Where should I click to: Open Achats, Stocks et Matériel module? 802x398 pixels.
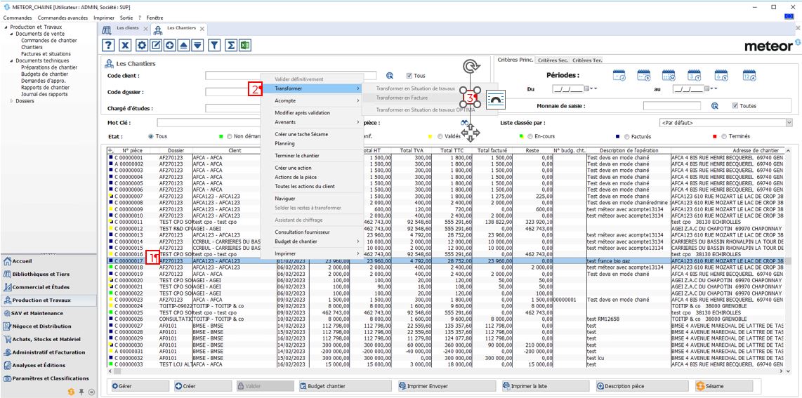(x=48, y=339)
